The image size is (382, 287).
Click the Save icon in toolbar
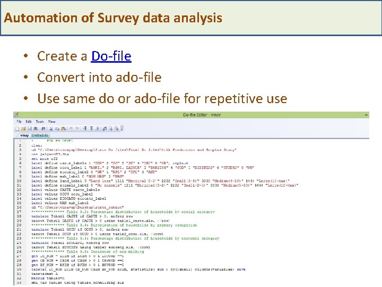(29, 129)
